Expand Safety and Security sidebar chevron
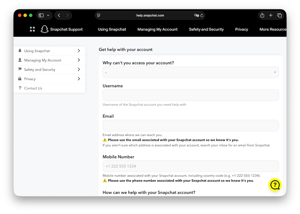300x214 pixels. (x=79, y=69)
